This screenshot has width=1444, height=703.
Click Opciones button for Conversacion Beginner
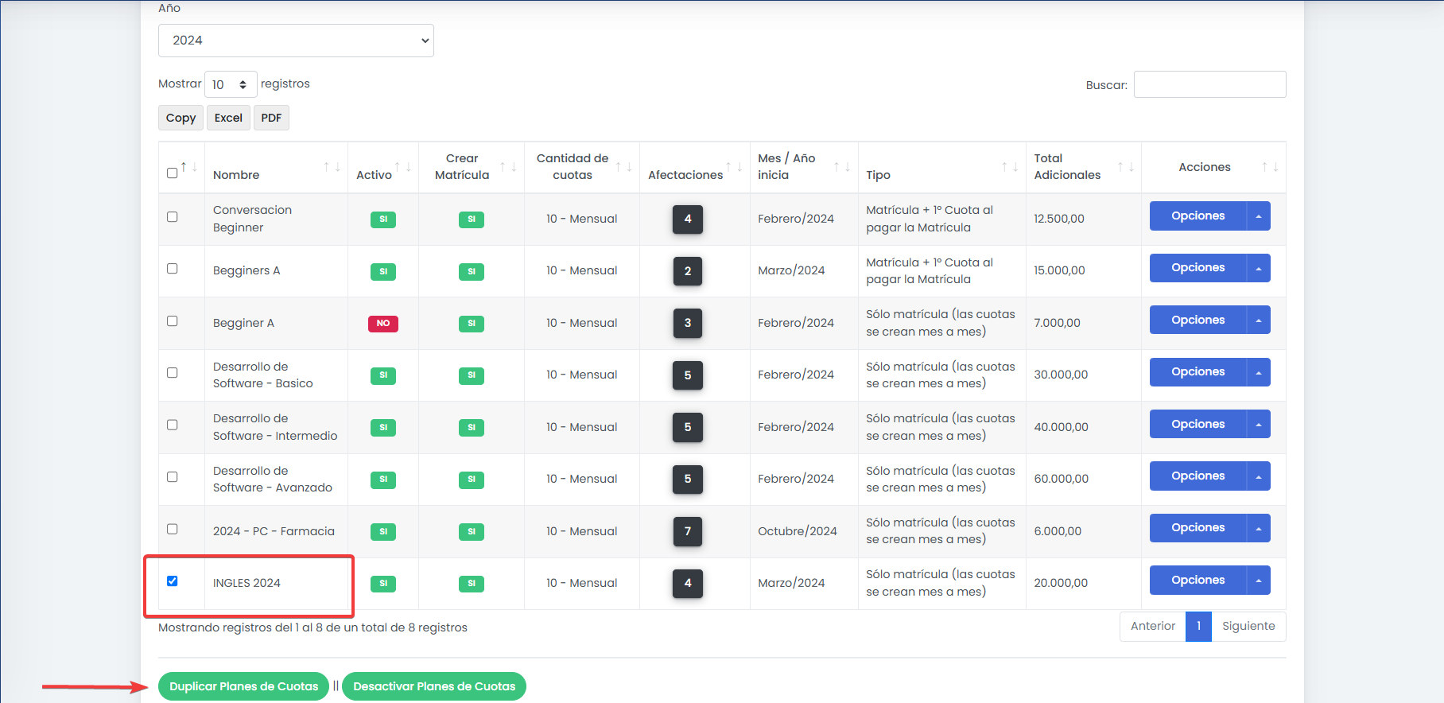1198,216
